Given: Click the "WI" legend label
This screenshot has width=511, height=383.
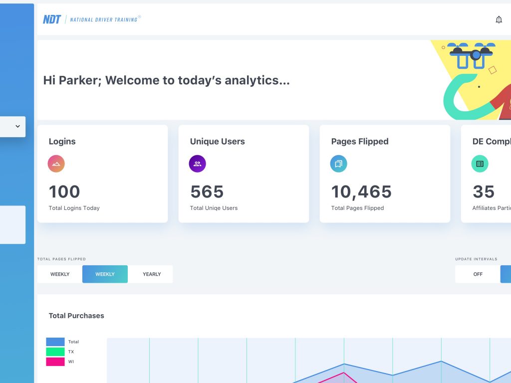Looking at the screenshot, I should (71, 362).
